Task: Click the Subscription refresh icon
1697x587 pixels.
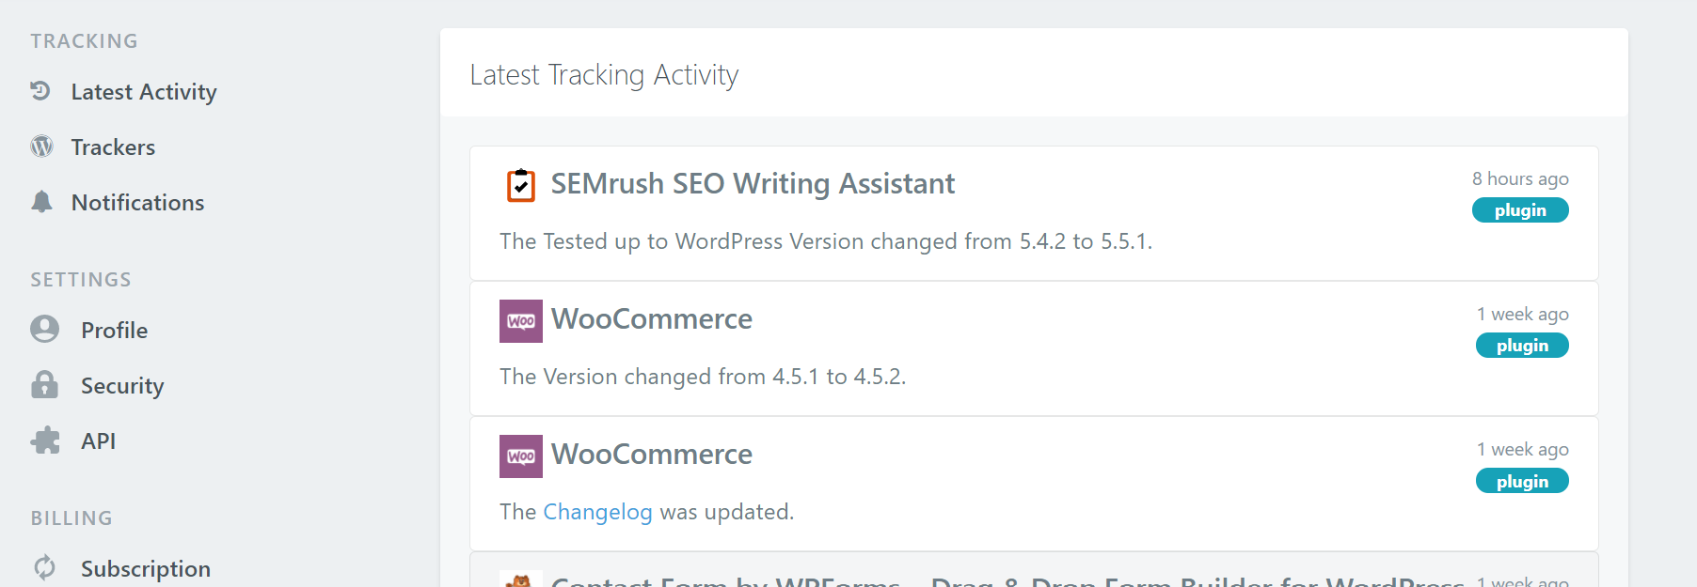Action: pos(44,568)
